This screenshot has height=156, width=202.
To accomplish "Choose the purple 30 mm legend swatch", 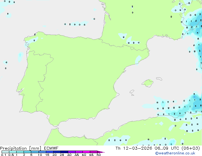I will [x=72, y=152].
